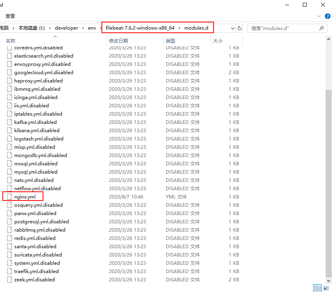Focus the search modules.d input box
Image resolution: width=332 pixels, height=292 pixels.
point(283,28)
